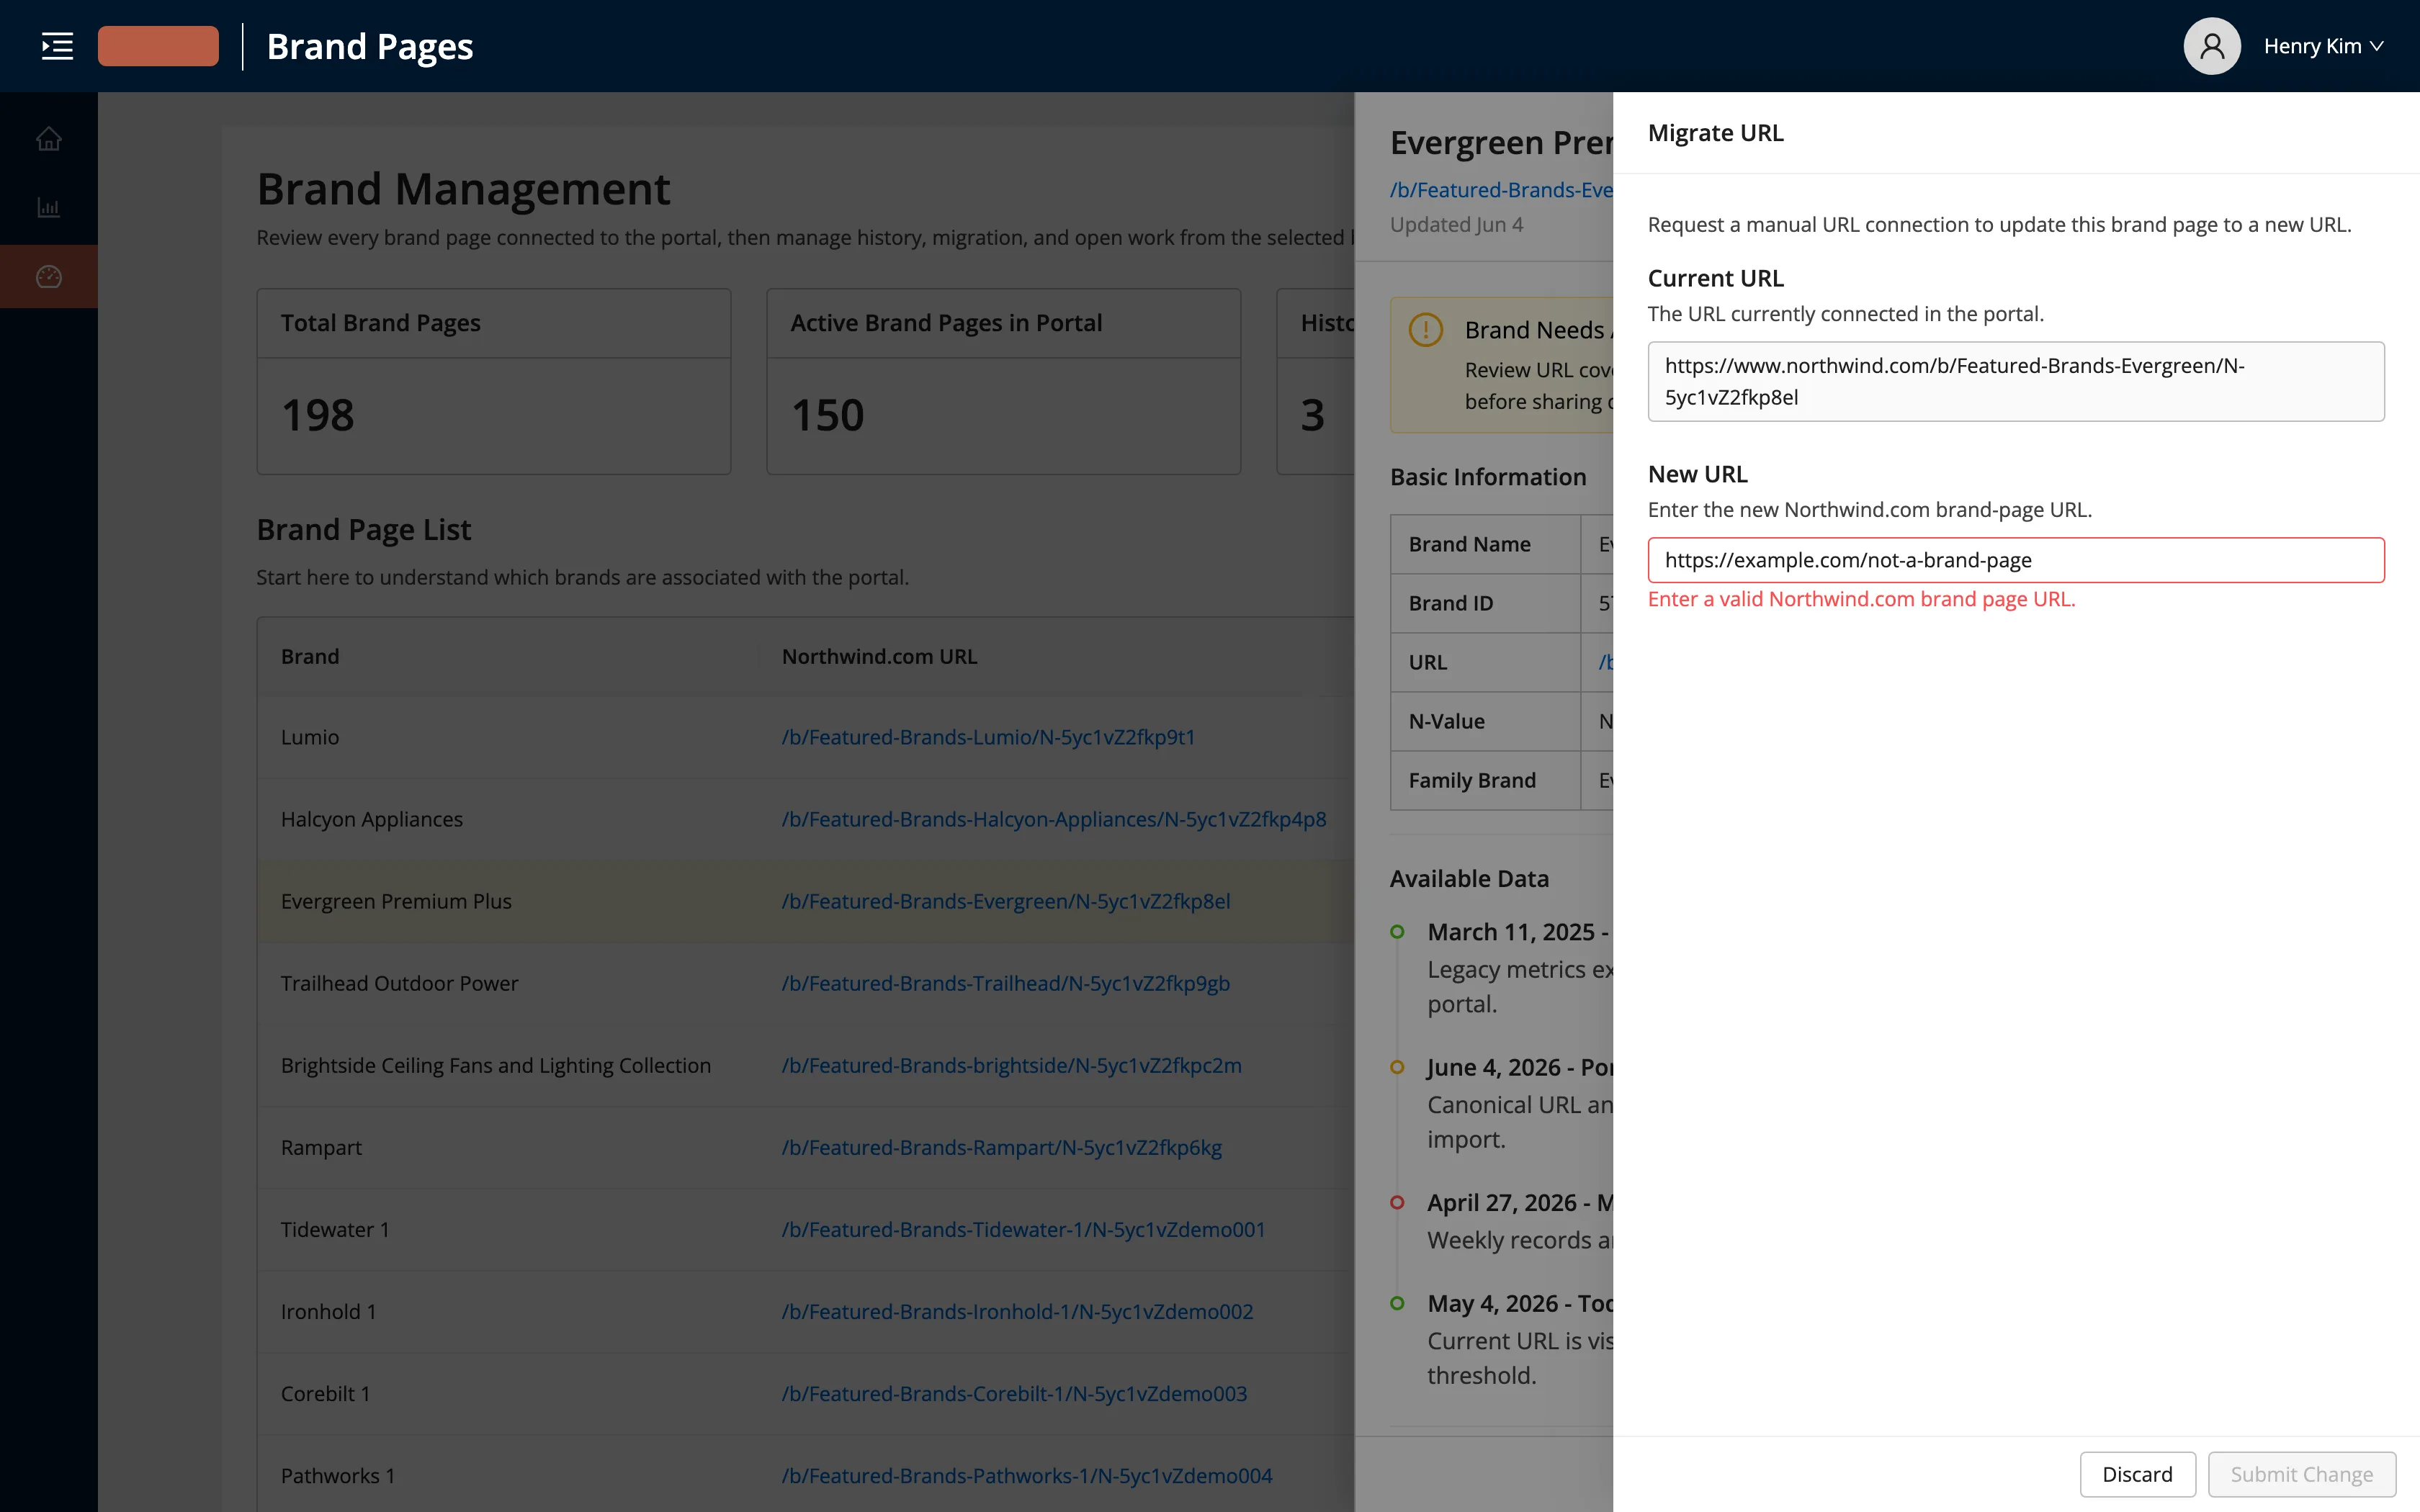
Task: Open the Corebilt-1 brand URL link
Action: tap(1014, 1393)
